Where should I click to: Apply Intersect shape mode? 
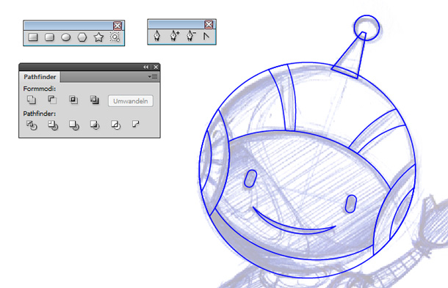[73, 100]
